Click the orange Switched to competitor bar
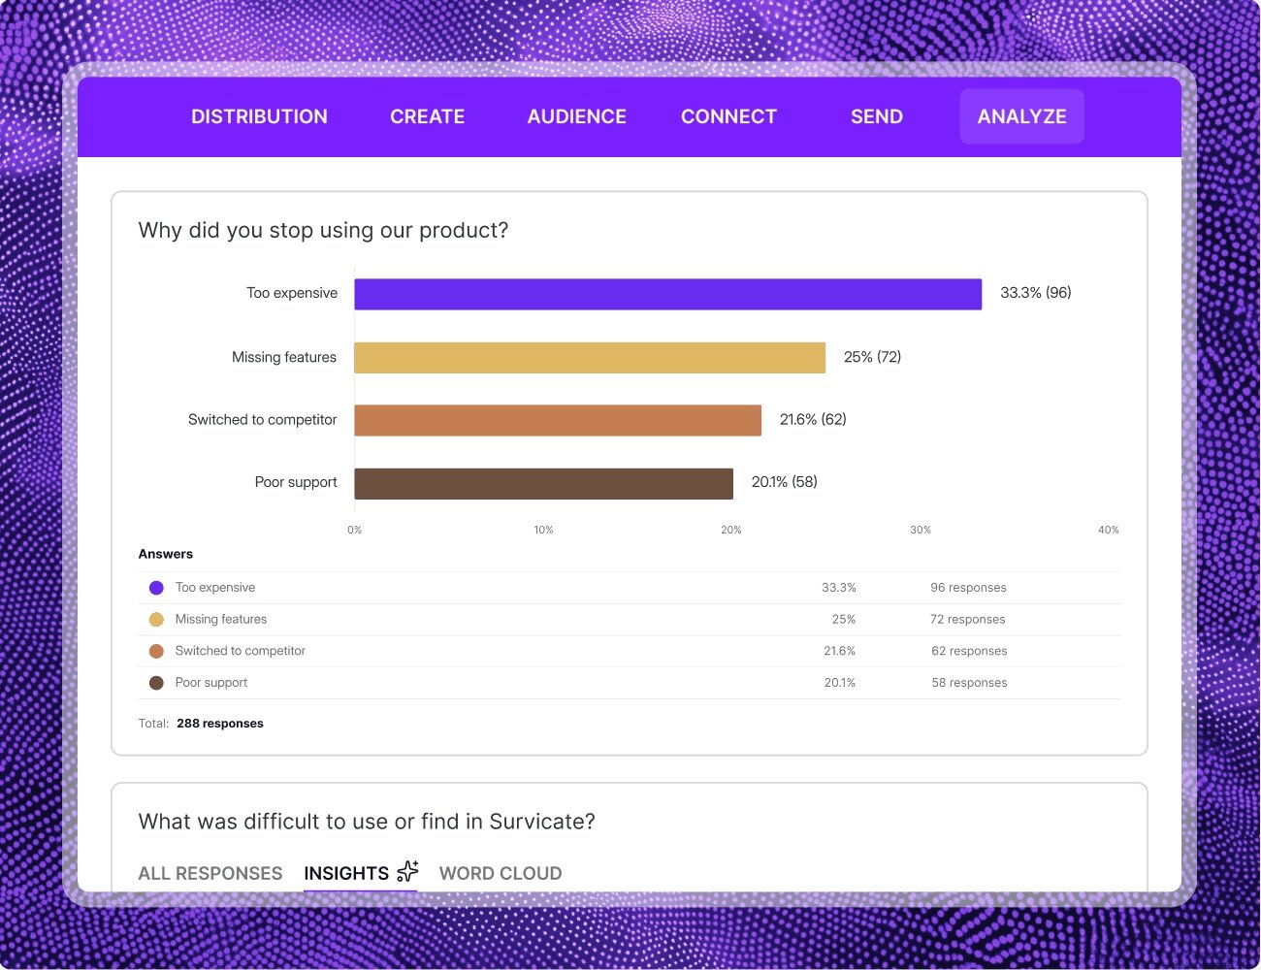Screen dimensions: 1261x970 click(558, 420)
